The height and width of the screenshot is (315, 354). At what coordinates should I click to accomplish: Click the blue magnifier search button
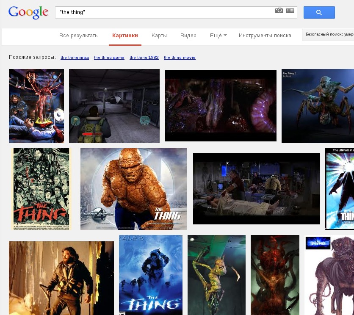click(319, 12)
